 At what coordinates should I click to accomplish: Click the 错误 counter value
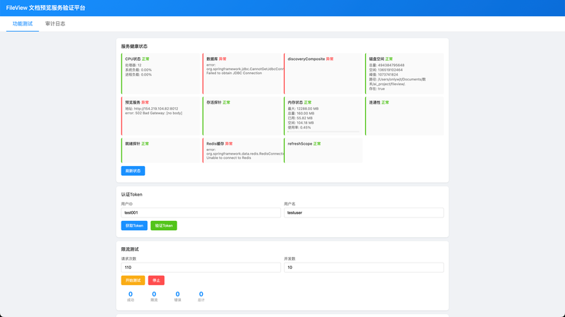178,294
